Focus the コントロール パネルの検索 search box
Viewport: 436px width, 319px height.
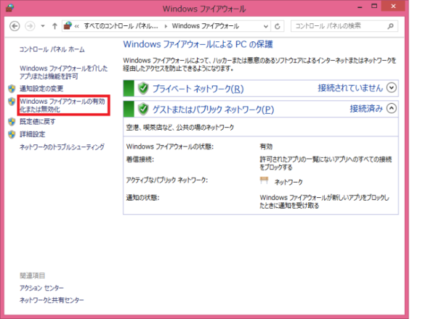coord(344,26)
